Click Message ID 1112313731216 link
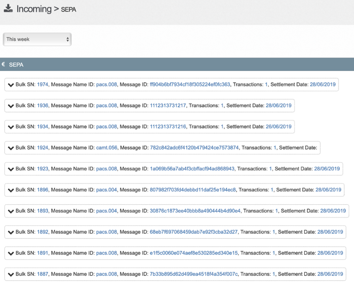354x285 pixels. click(168, 127)
